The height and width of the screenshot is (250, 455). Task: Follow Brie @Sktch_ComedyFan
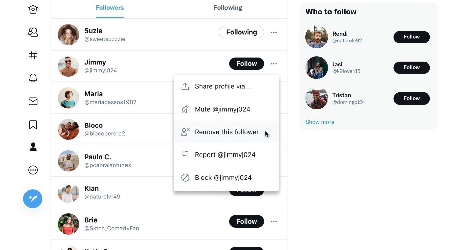(247, 222)
